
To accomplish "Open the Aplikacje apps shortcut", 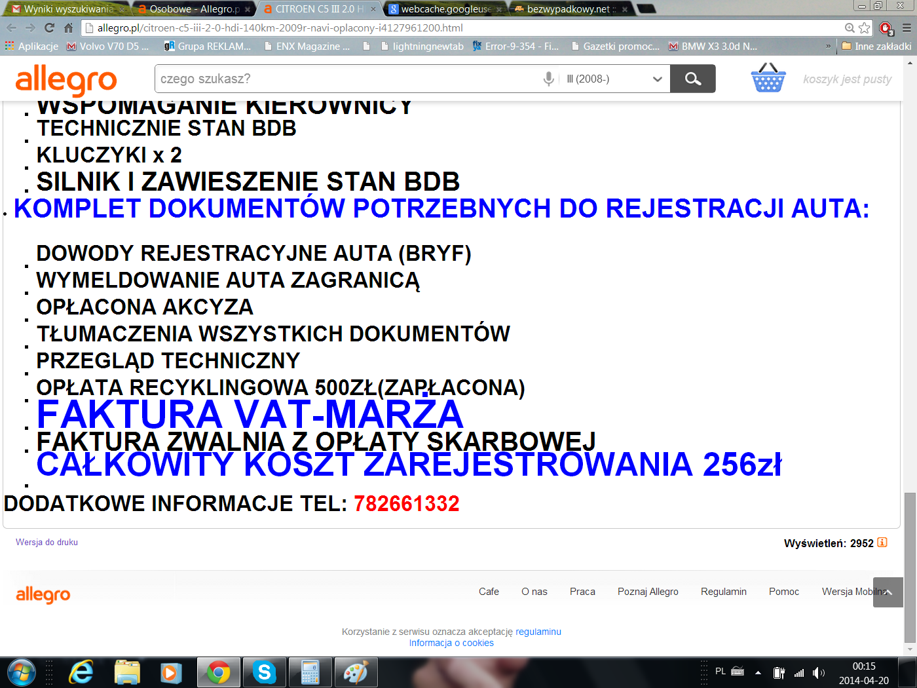I will pos(31,47).
